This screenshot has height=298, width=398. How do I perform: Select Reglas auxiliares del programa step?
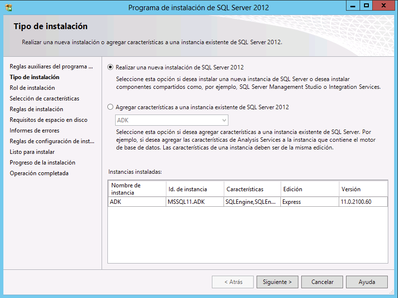point(52,66)
